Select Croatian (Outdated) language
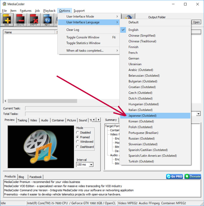This screenshot has height=206, width=204. tap(155, 87)
